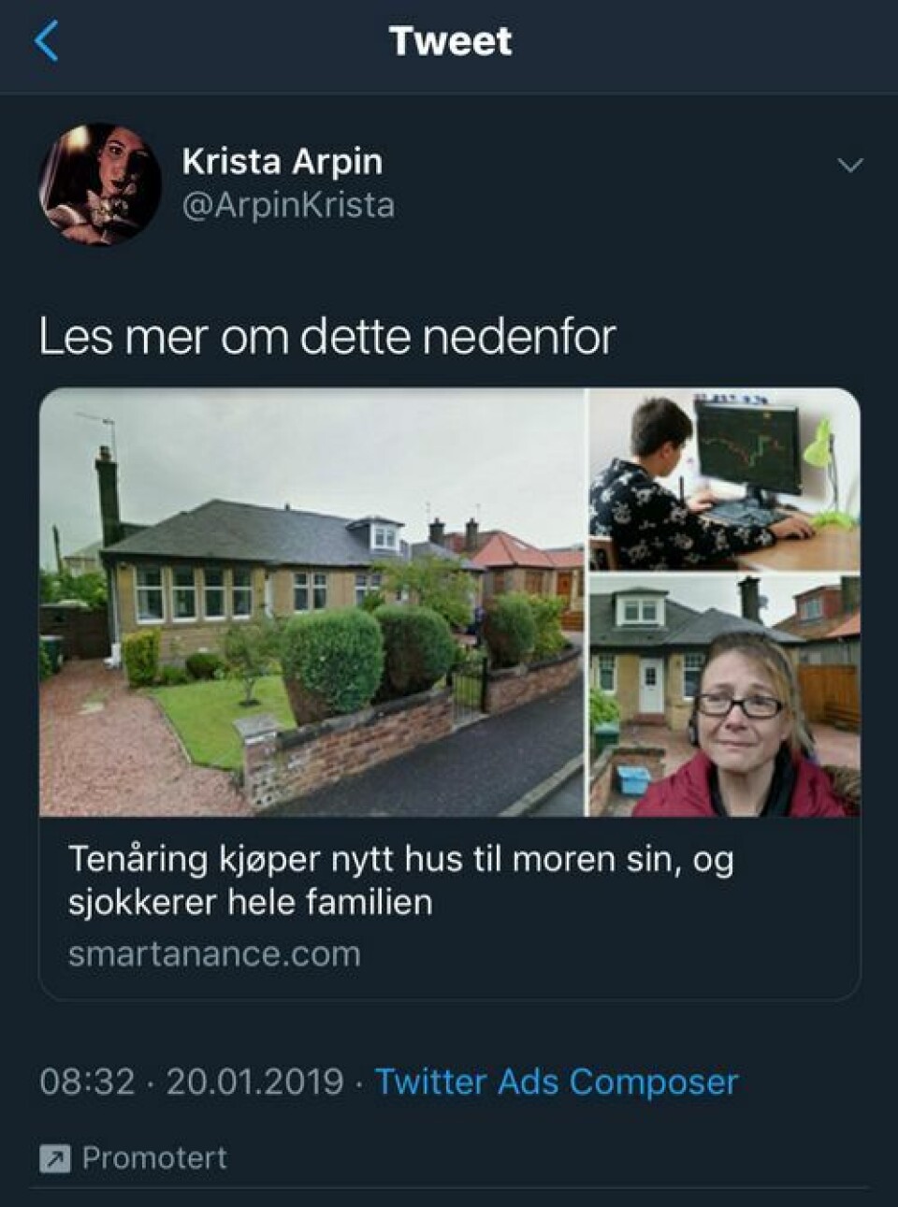Click the @ArpinKrista handle

288,205
